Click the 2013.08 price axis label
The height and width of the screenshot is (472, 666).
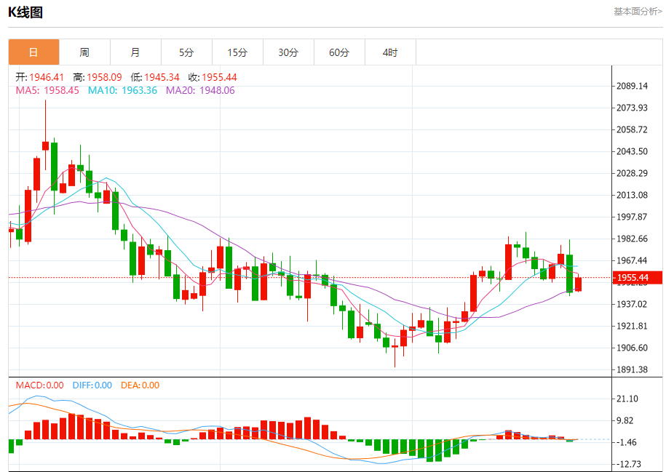point(632,195)
